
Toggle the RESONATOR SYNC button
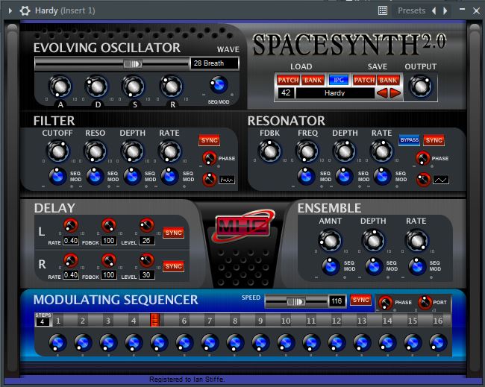[x=434, y=140]
